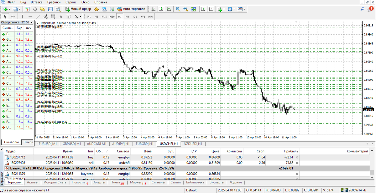Select the text A tool
The width and height of the screenshot is (376, 193).
coord(61,16)
